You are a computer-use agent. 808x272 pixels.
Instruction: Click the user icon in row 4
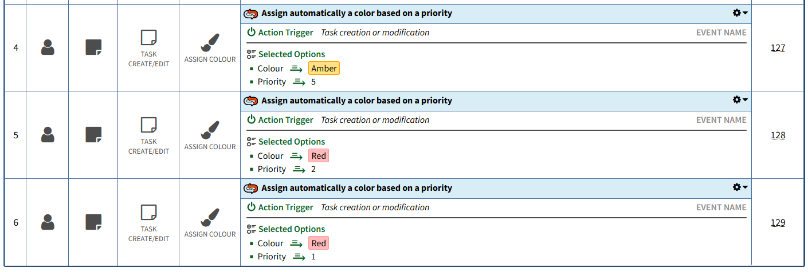coord(48,47)
